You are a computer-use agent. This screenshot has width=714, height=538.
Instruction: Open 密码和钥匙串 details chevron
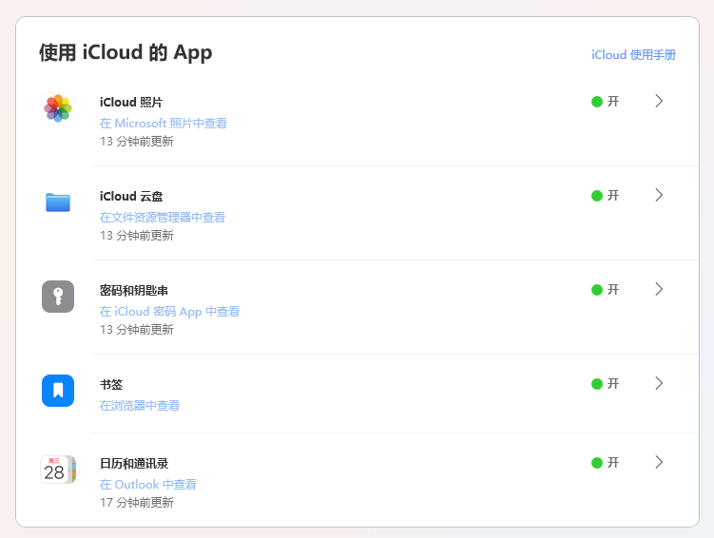tap(659, 289)
